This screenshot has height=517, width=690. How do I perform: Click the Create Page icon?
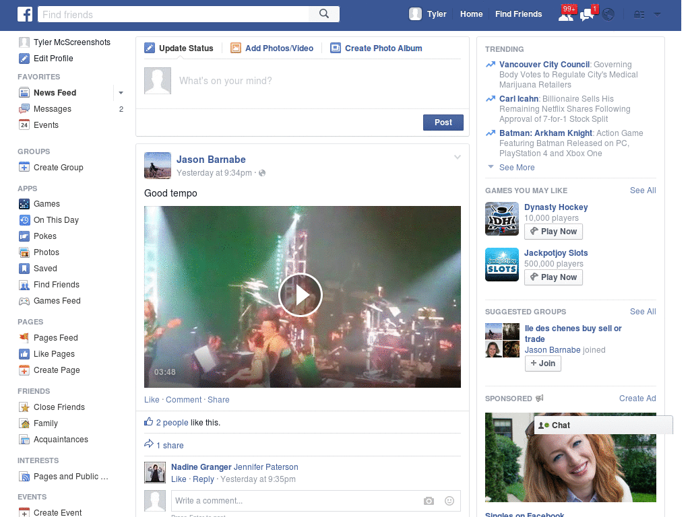click(24, 371)
